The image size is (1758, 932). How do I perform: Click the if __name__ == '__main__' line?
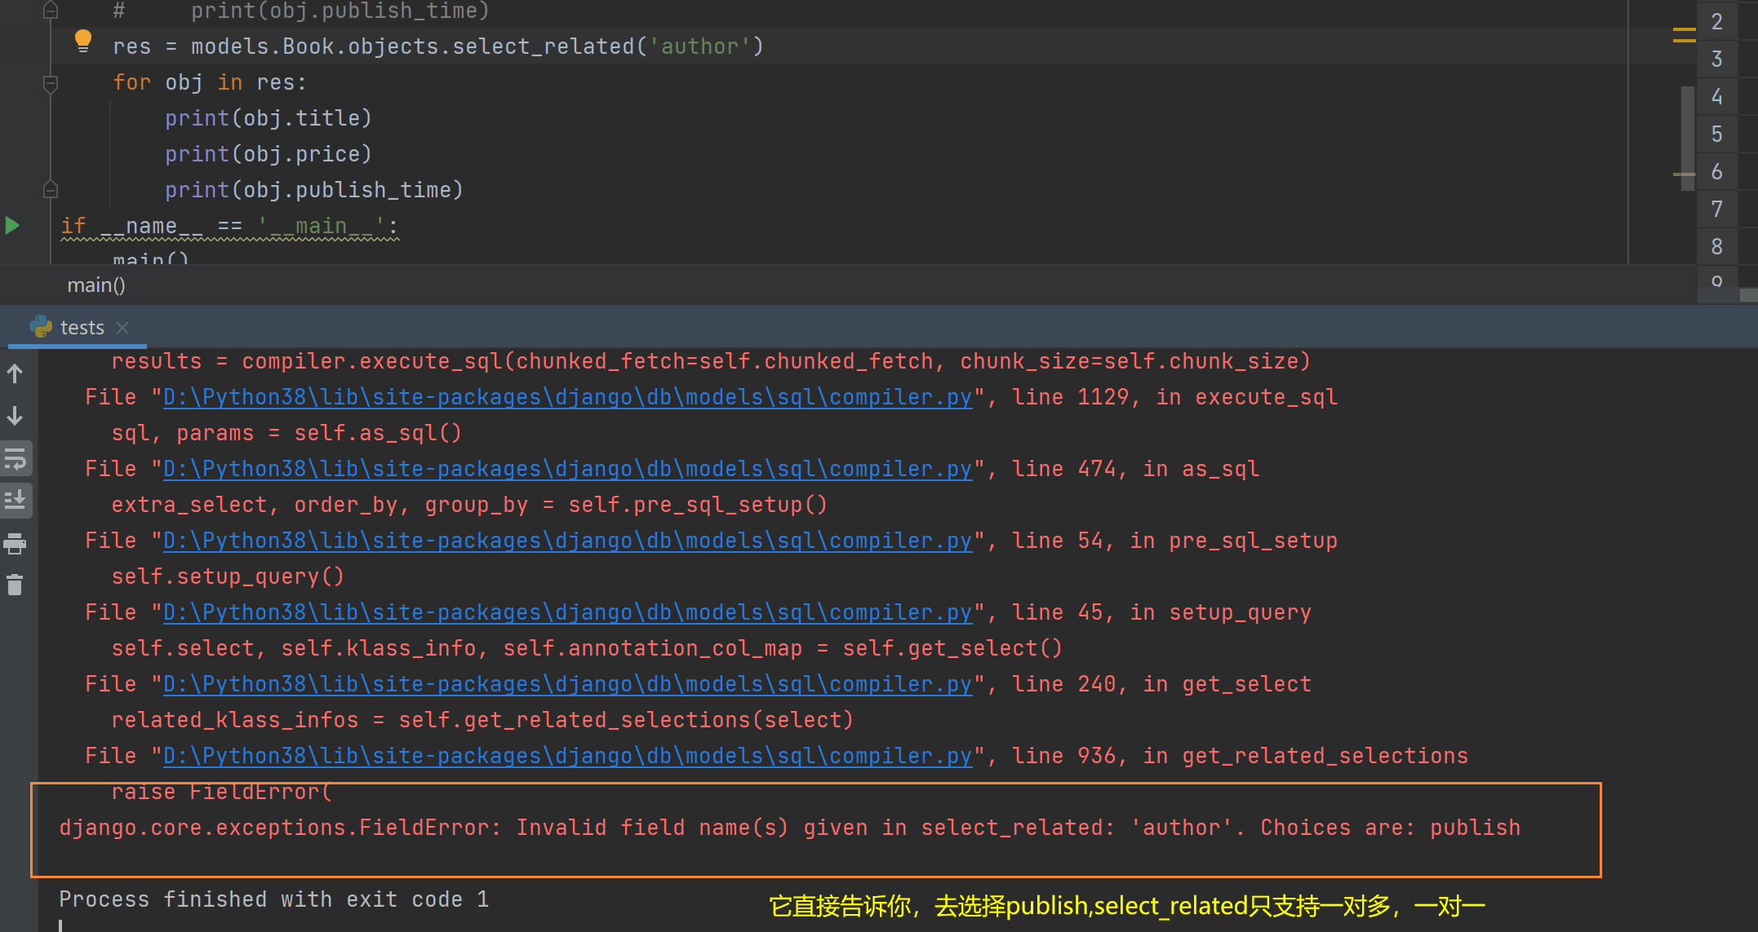(x=230, y=226)
